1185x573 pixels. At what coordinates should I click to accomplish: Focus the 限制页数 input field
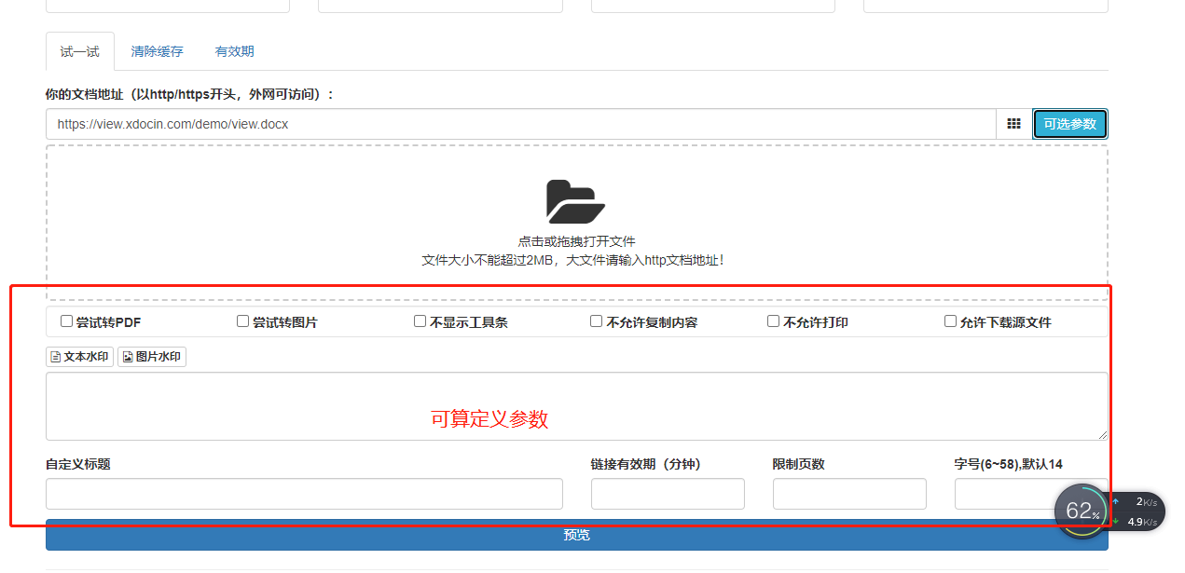pos(848,494)
